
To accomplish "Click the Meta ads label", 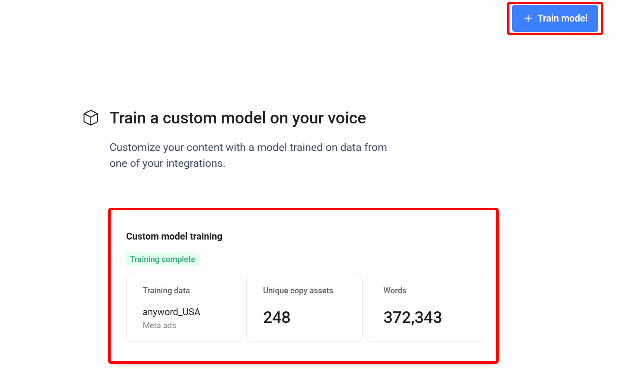I will (159, 326).
